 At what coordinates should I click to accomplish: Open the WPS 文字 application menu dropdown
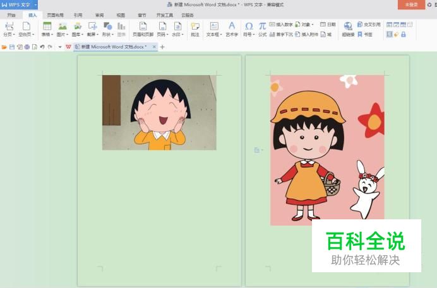point(35,4)
